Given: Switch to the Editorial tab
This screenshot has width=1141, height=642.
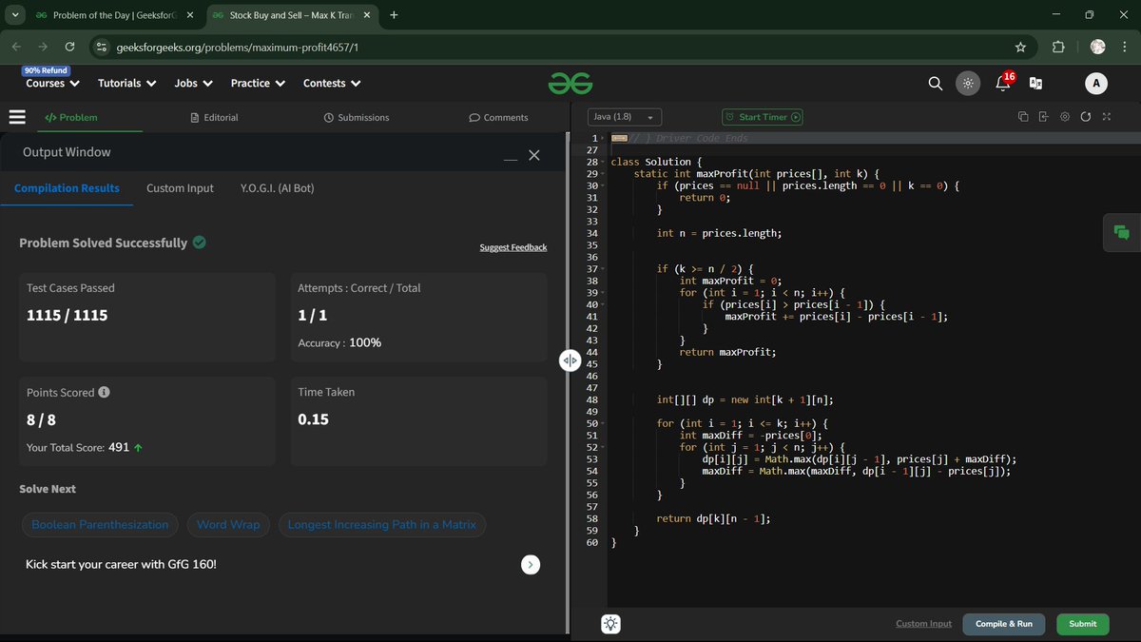Looking at the screenshot, I should tap(214, 117).
